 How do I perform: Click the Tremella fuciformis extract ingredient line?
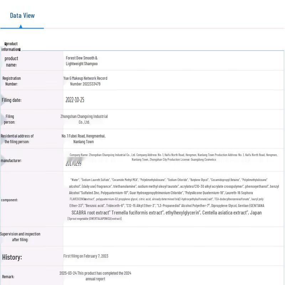tap(166, 213)
